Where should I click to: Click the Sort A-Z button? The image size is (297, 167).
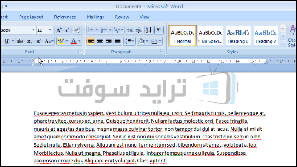point(148,30)
